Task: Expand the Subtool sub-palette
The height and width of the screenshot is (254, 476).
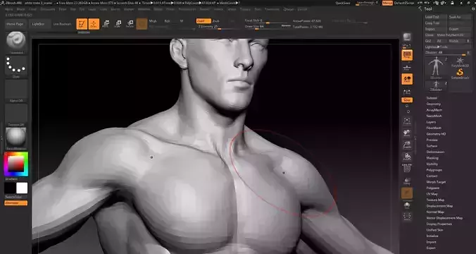Action: 432,98
